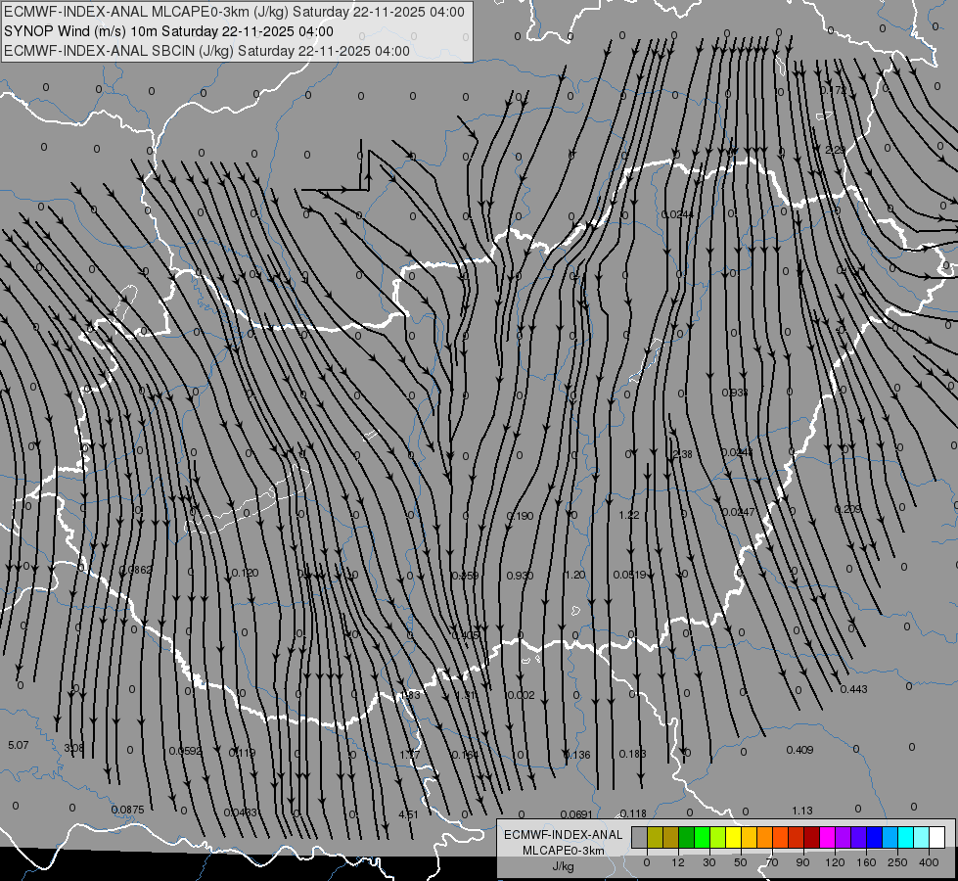
Task: Pick the bright green legend swatch
Action: click(x=702, y=837)
